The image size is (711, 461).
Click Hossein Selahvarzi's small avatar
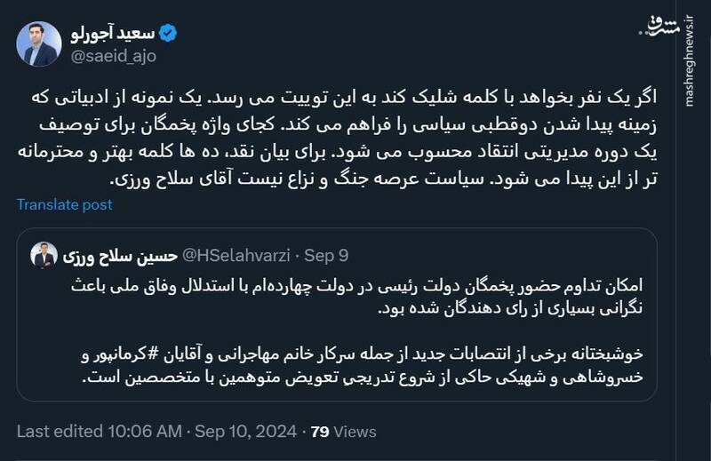point(44,256)
